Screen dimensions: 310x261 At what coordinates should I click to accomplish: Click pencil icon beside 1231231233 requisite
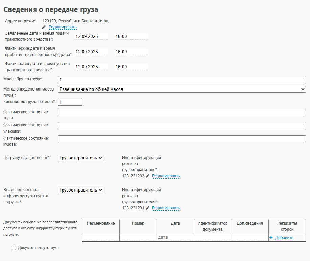coord(147,176)
